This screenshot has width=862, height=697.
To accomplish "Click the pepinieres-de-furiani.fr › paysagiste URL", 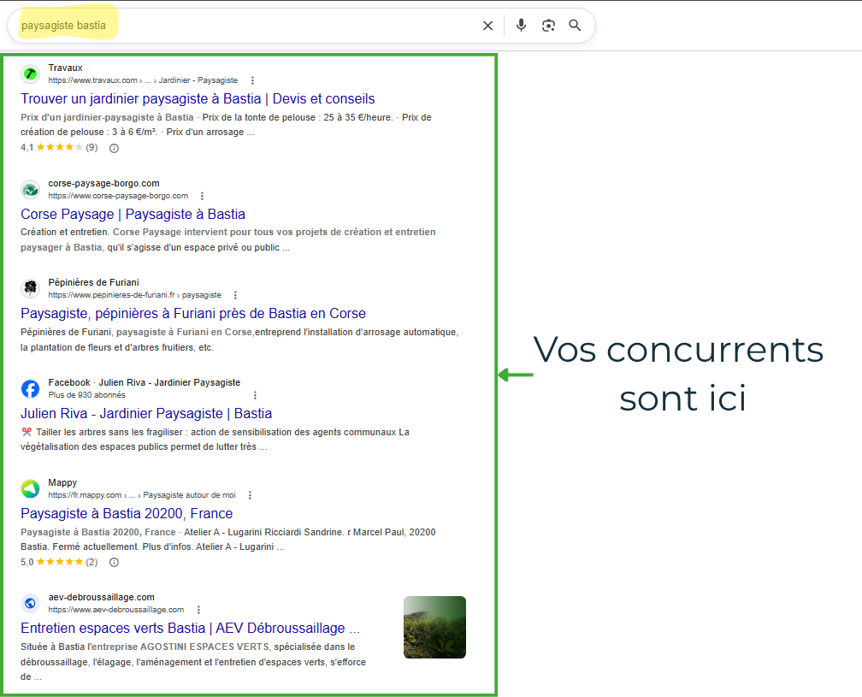I will [x=135, y=295].
